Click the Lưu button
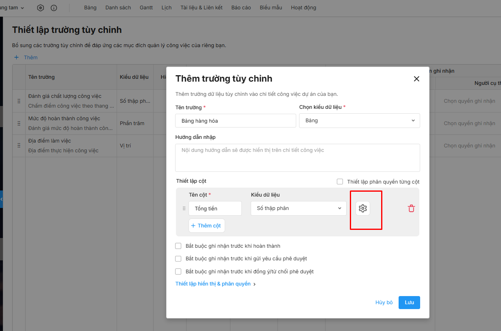Image resolution: width=501 pixels, height=331 pixels. [x=409, y=303]
